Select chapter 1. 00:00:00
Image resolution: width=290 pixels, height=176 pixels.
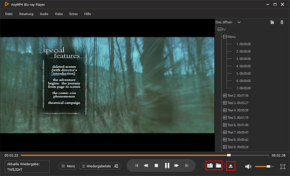point(244,44)
